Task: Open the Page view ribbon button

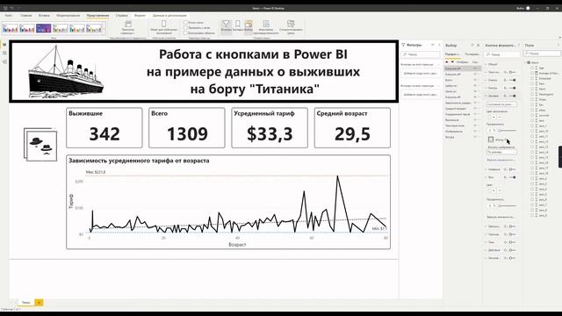Action: [128, 27]
